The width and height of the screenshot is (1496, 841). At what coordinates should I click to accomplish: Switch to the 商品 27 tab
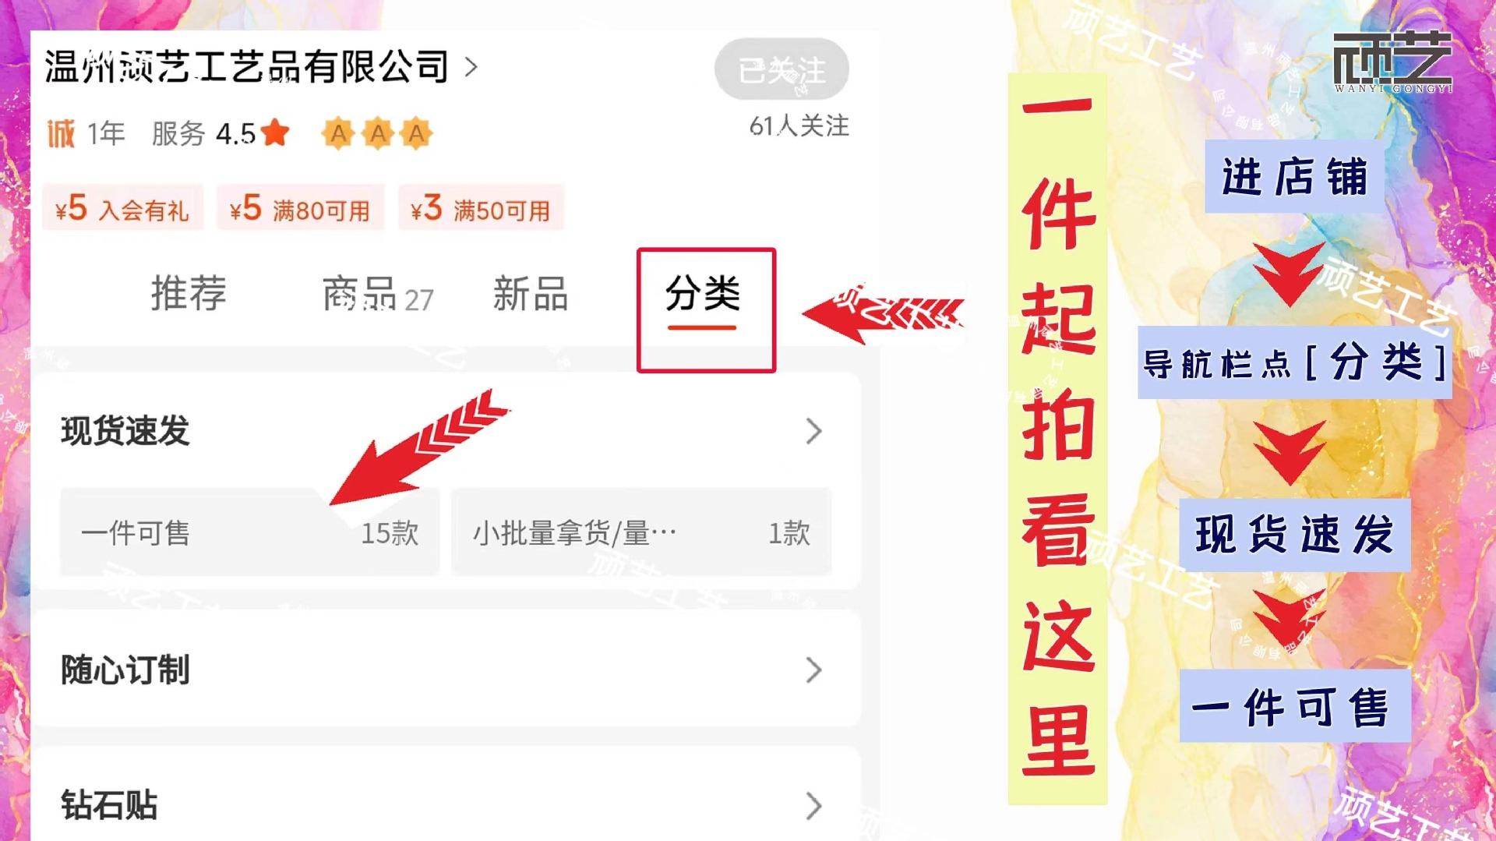tap(378, 295)
